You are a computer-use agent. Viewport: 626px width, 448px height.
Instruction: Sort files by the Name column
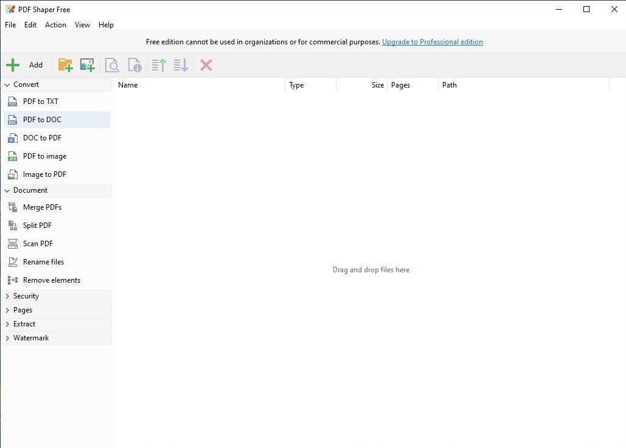(x=199, y=85)
